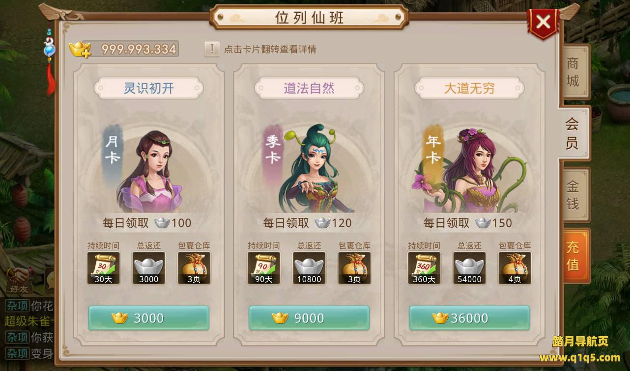Select the 360天 duration scroll icon
630x371 pixels.
[424, 268]
